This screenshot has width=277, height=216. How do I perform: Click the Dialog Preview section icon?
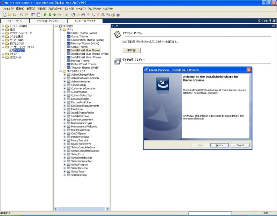tap(117, 61)
